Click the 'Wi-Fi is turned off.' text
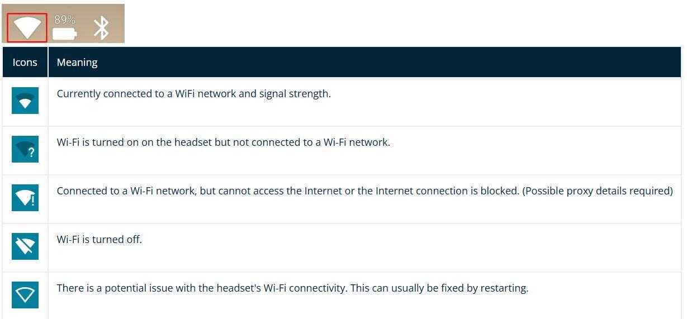Screen dimensions: 687x319 click(100, 240)
